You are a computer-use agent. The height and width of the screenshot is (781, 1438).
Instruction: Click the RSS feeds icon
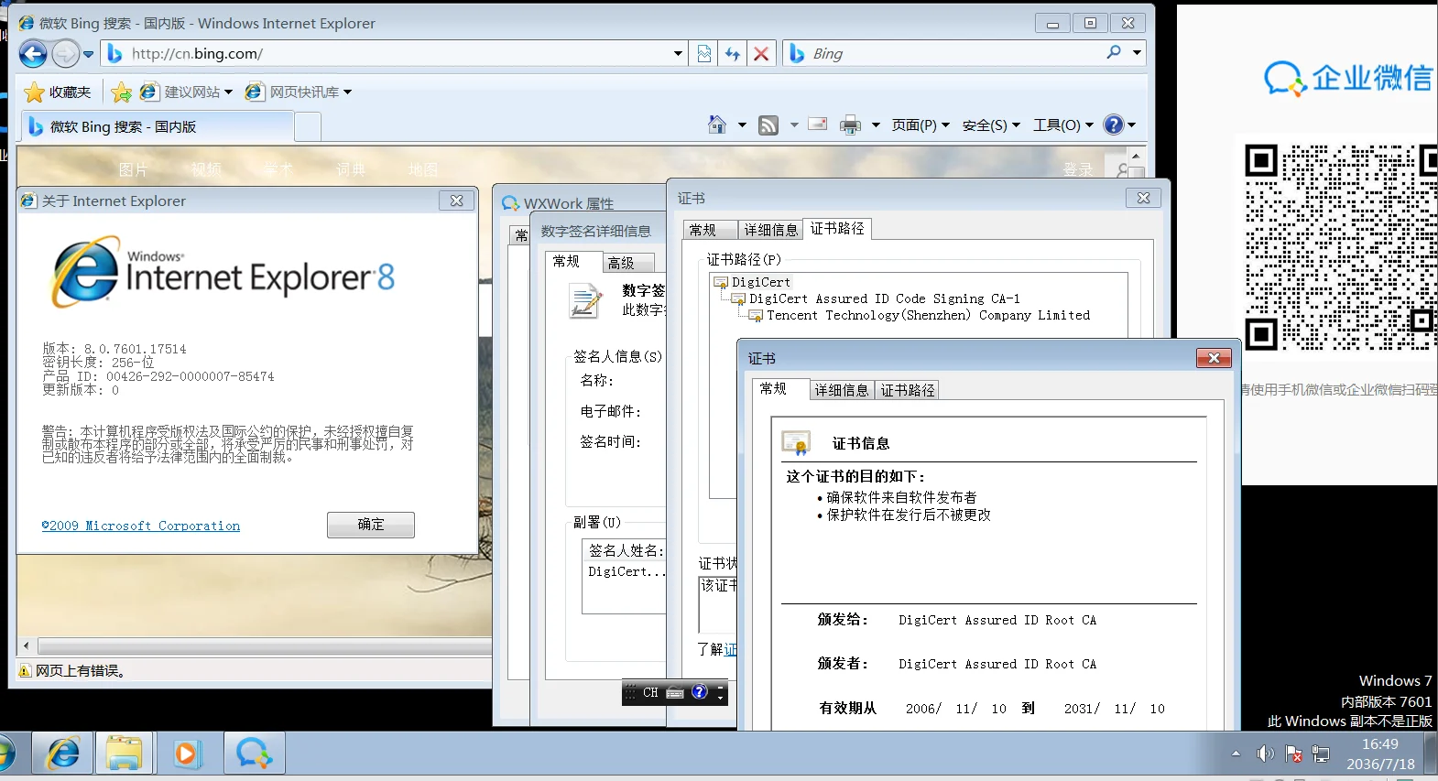tap(768, 125)
